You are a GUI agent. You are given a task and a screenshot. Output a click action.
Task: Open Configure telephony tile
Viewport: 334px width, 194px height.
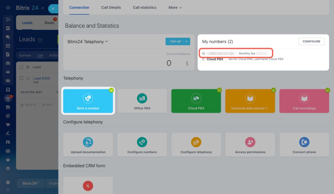(x=196, y=145)
